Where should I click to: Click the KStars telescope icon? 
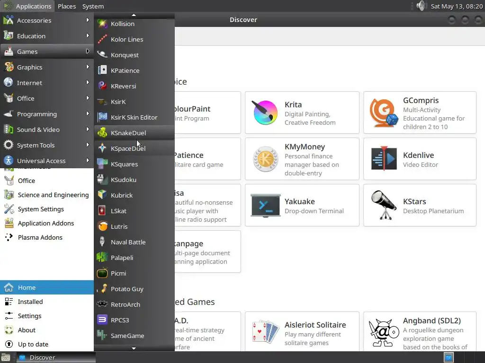click(384, 205)
